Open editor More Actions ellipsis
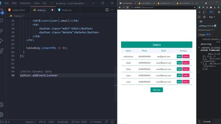Screen dimensions: 221x124 tap(112, 10)
